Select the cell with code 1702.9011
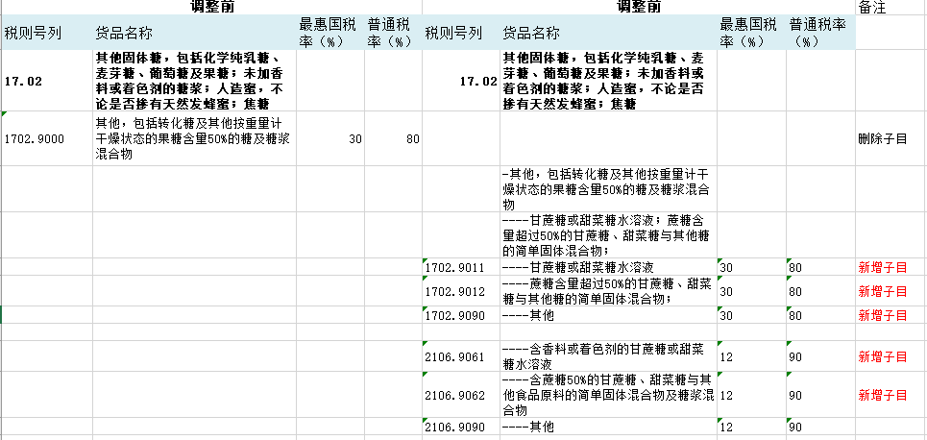Screen dimensions: 927x440 click(x=459, y=267)
